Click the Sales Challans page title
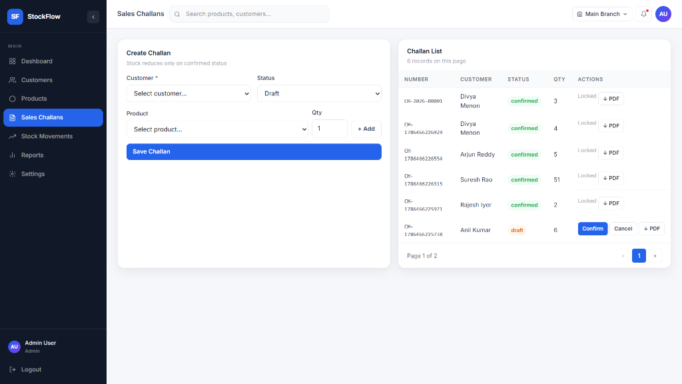 (141, 14)
